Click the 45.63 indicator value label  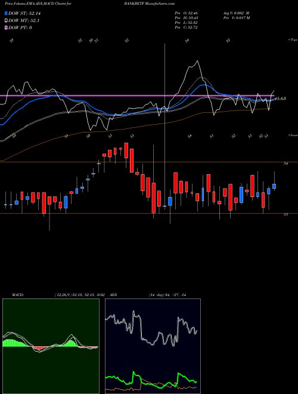[280, 98]
